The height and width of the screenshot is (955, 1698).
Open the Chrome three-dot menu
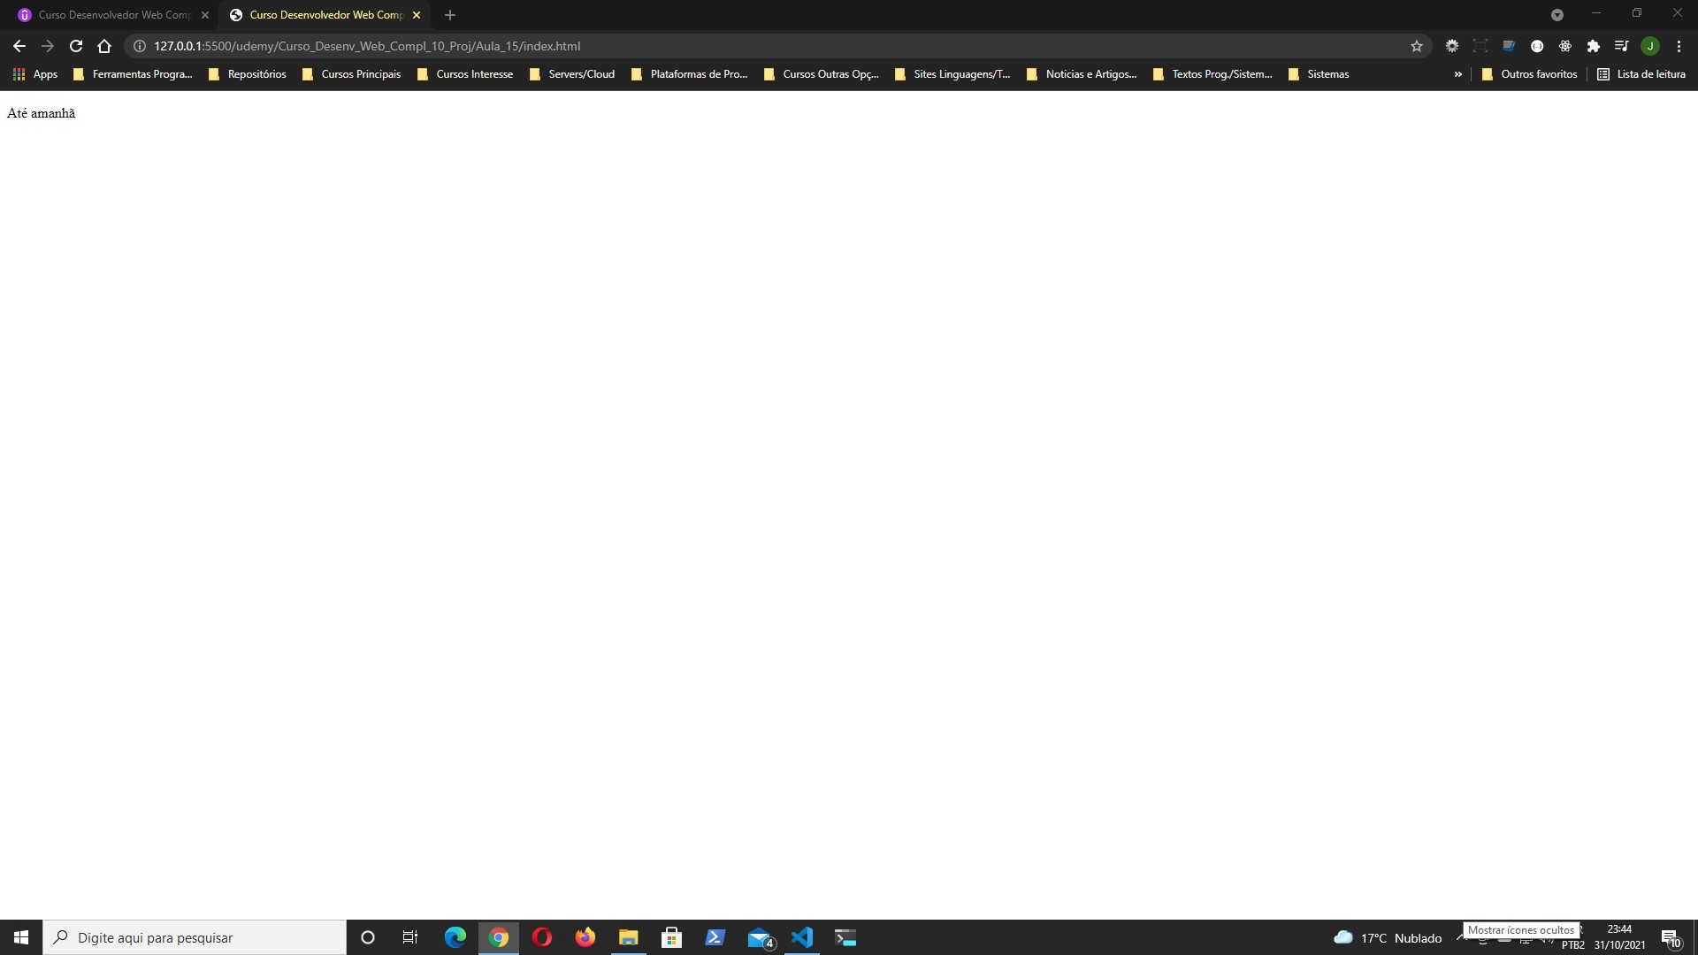1679,46
